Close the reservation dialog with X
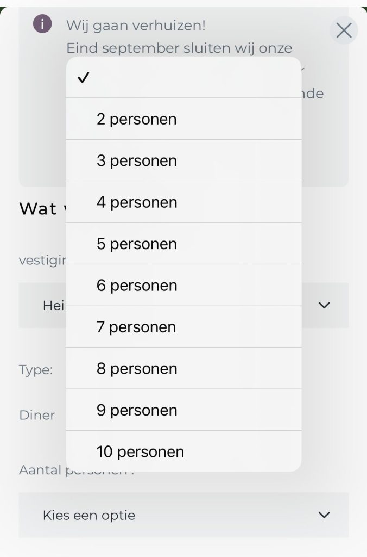Viewport: 367px width, 557px height. (344, 30)
